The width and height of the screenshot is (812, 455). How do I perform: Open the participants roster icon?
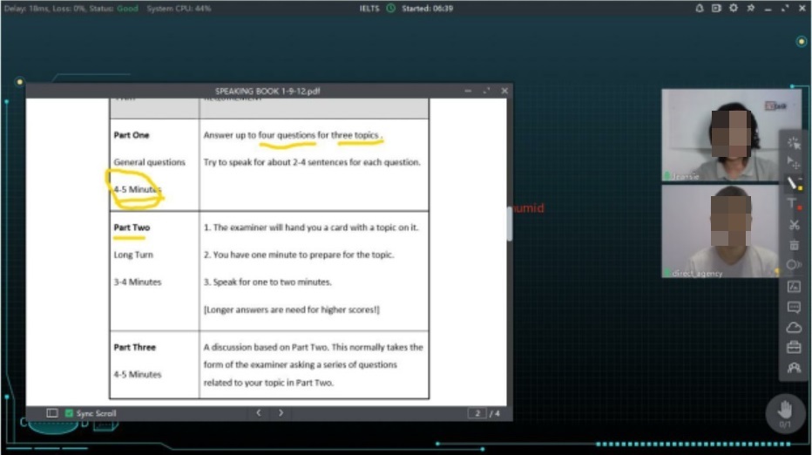coord(794,368)
